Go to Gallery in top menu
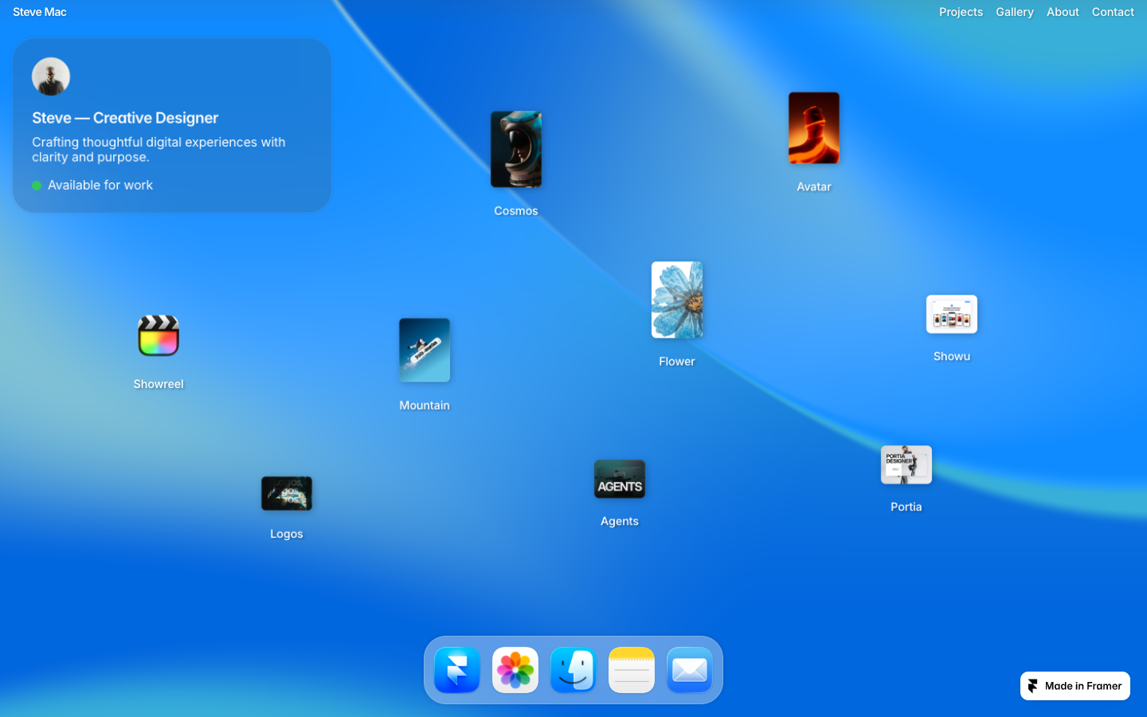Screen dimensions: 1147x717 tap(1015, 12)
